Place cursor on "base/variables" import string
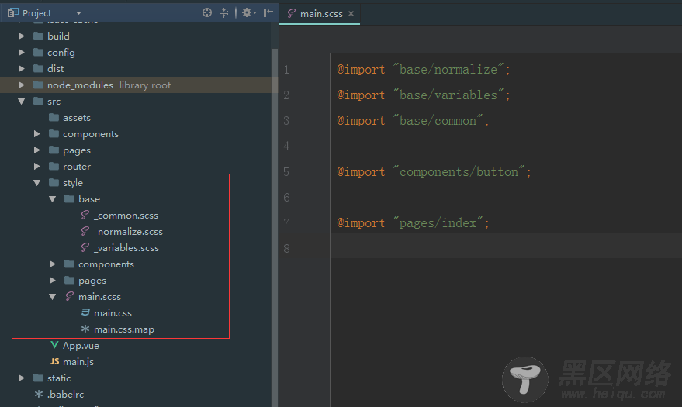The height and width of the screenshot is (407, 682). [448, 95]
